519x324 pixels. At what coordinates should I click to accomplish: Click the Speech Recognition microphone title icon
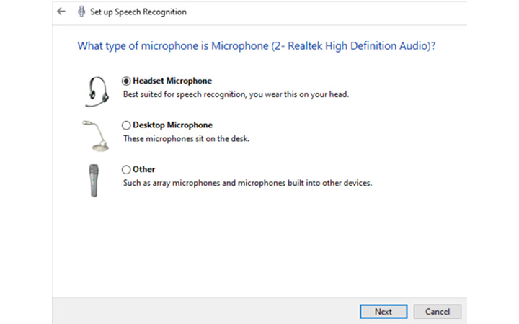point(81,12)
